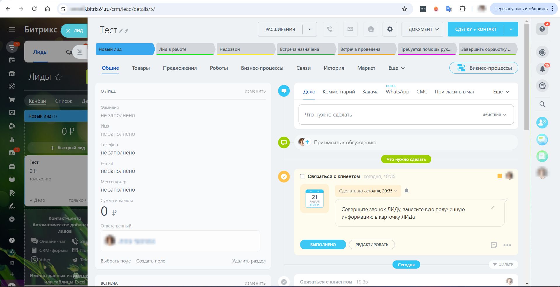
Task: Click the search magnifier in right sidebar
Action: point(542,104)
